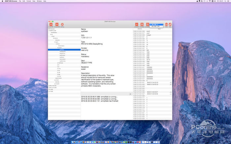The height and width of the screenshot is (144, 231).
Task: Select the security tree node
Action: 57,82
